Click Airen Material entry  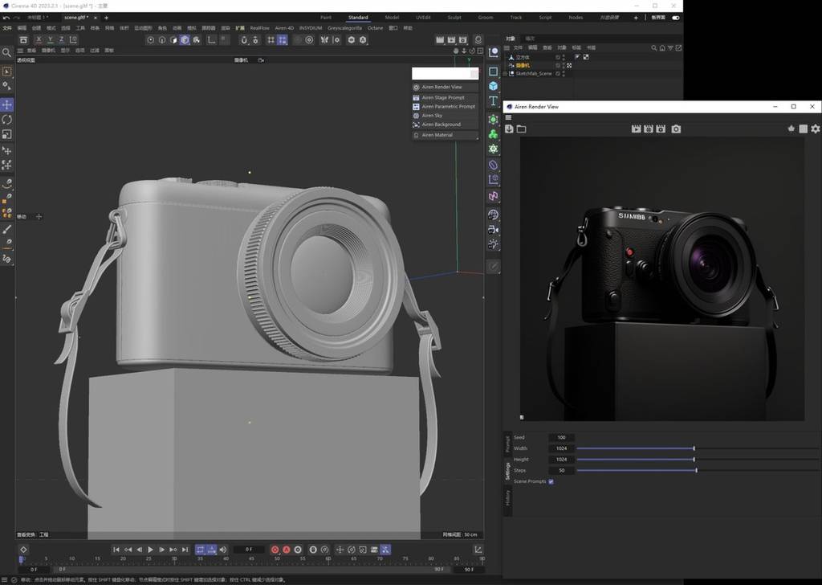(x=437, y=135)
